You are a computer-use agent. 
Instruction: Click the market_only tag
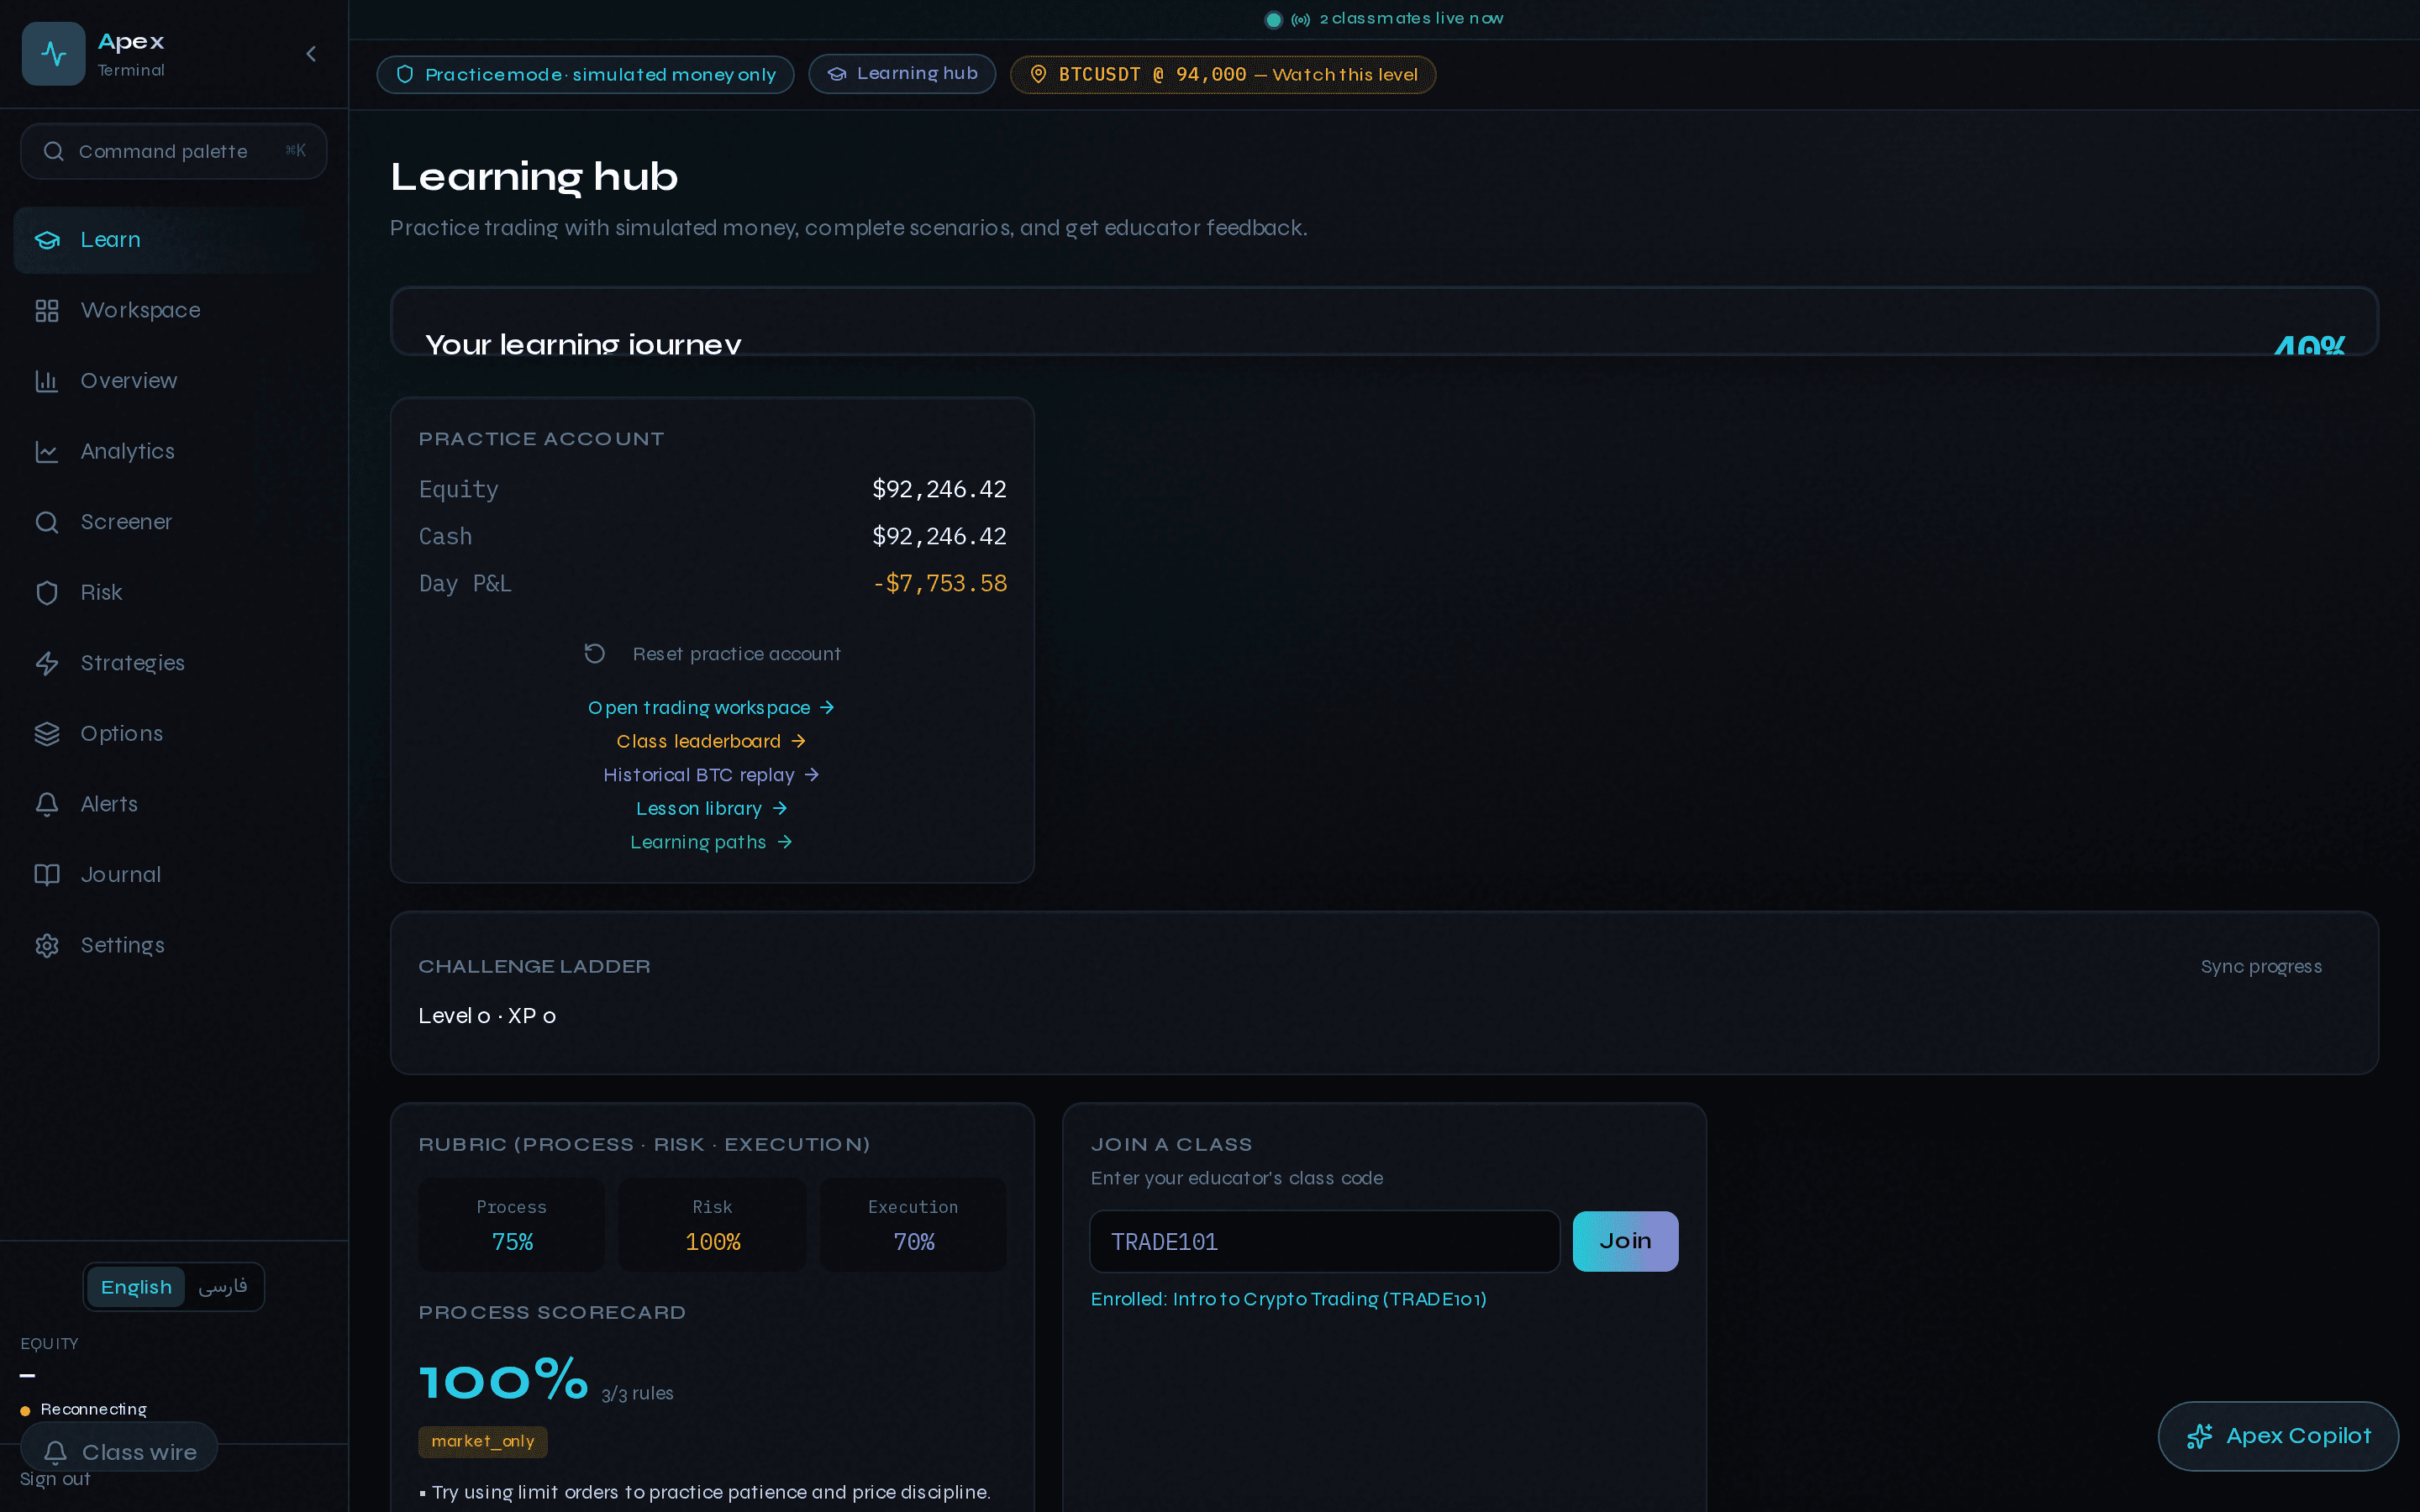tap(483, 1441)
